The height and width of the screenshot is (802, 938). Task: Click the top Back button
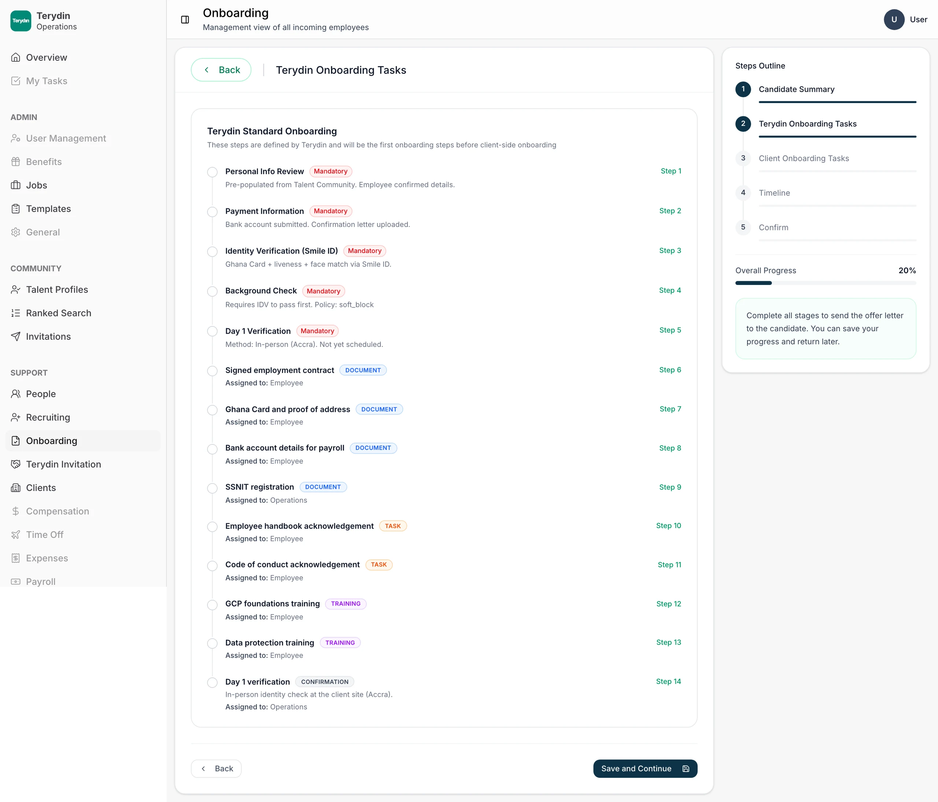(221, 70)
